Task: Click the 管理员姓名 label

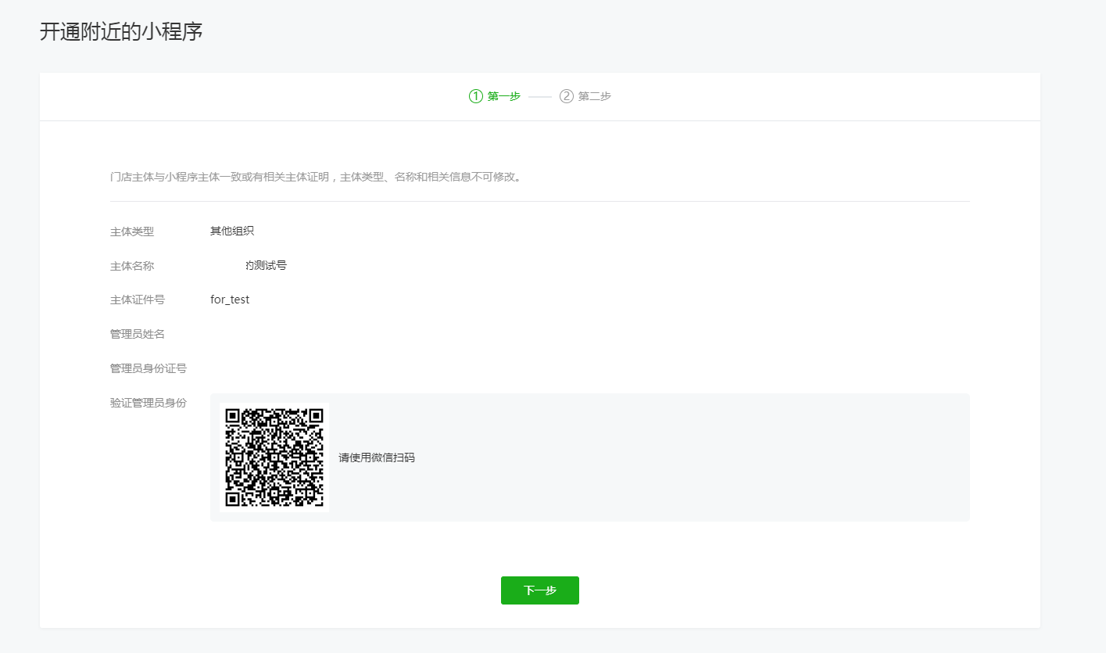Action: [138, 334]
